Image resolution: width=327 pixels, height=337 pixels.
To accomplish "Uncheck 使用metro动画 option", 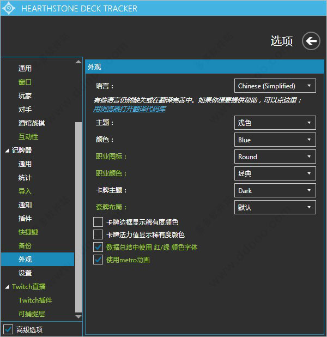I will pyautogui.click(x=98, y=260).
